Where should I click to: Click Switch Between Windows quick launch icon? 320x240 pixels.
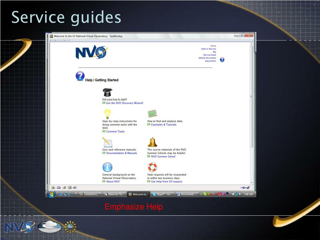click(x=65, y=194)
